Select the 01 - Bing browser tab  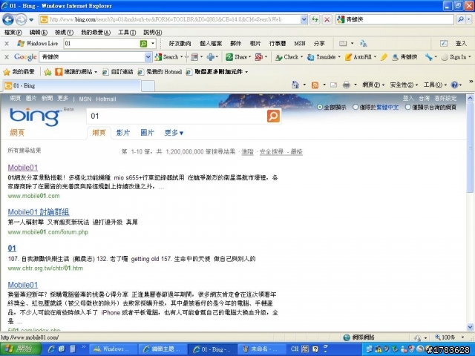coord(72,86)
